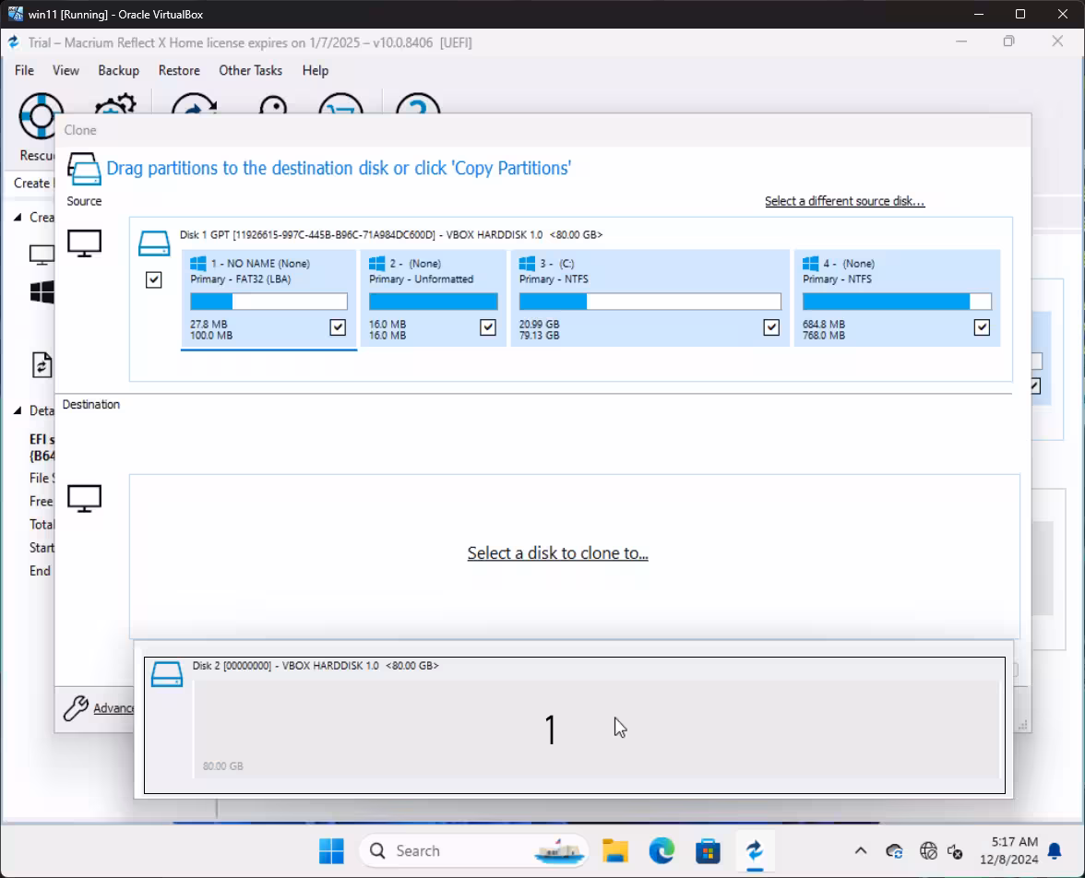Open the notification bell
The width and height of the screenshot is (1085, 878).
[x=1055, y=851]
